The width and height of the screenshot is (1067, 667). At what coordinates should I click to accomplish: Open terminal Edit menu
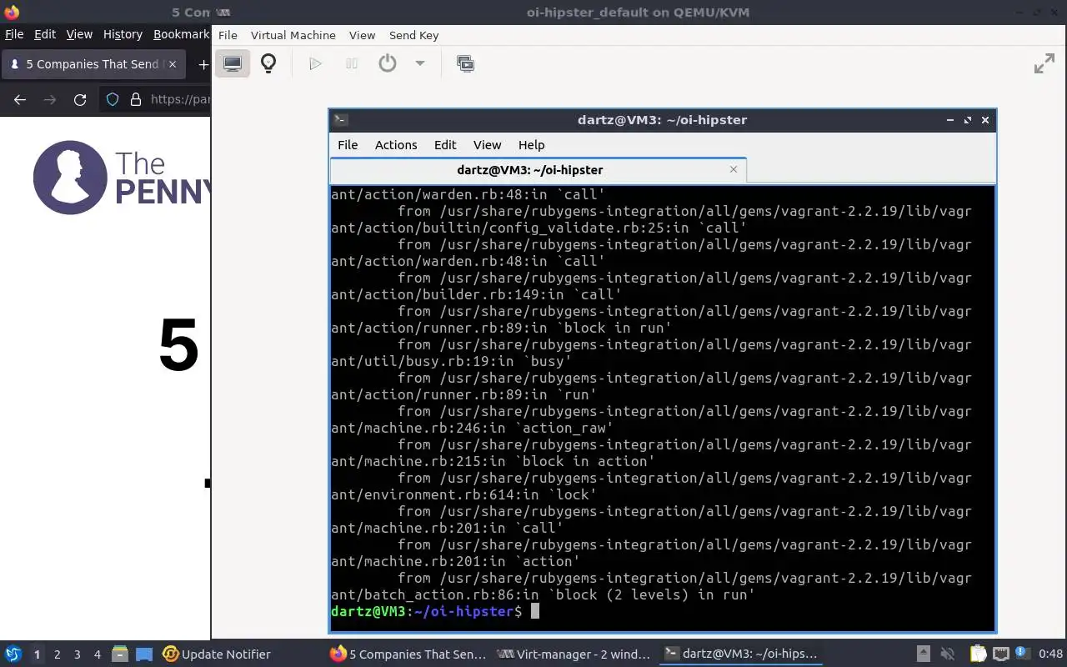click(x=445, y=144)
